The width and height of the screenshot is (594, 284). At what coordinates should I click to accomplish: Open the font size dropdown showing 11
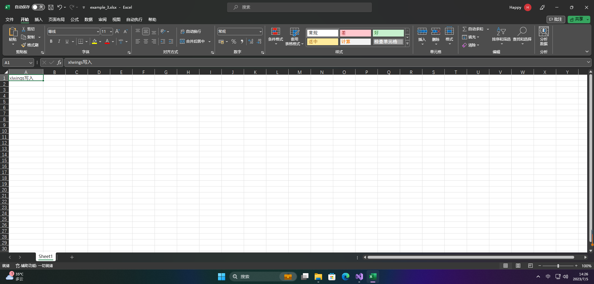pyautogui.click(x=111, y=32)
